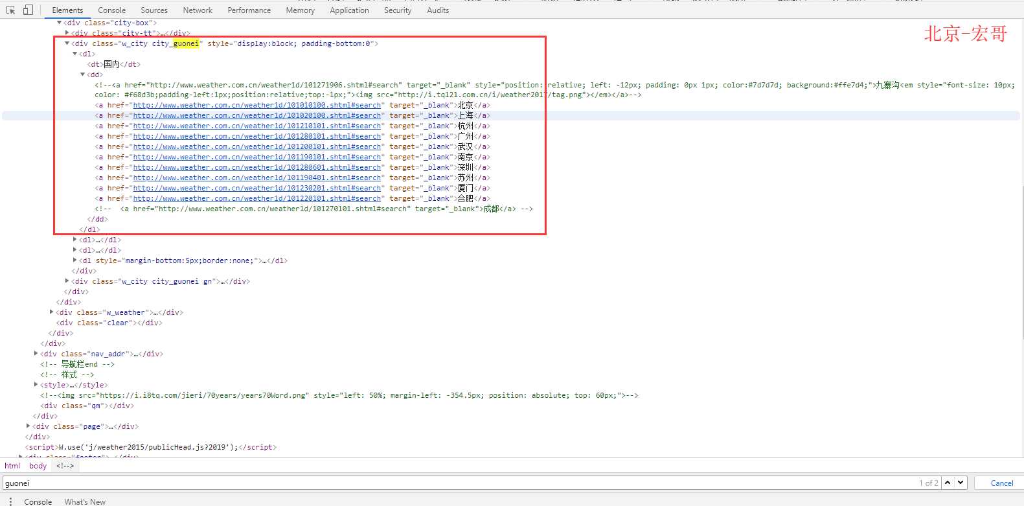1024x506 pixels.
Task: Open the Audits tab
Action: click(438, 10)
